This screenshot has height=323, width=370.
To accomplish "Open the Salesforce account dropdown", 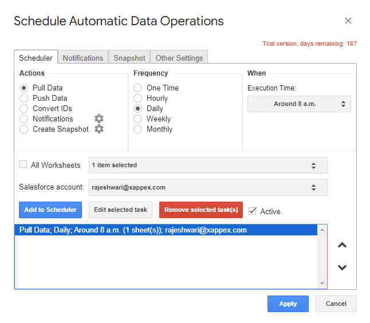I will (x=208, y=187).
